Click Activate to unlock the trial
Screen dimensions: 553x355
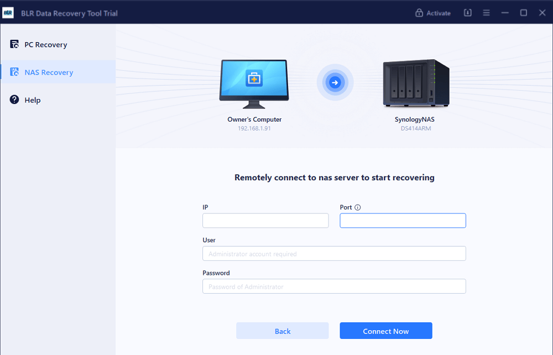(433, 13)
